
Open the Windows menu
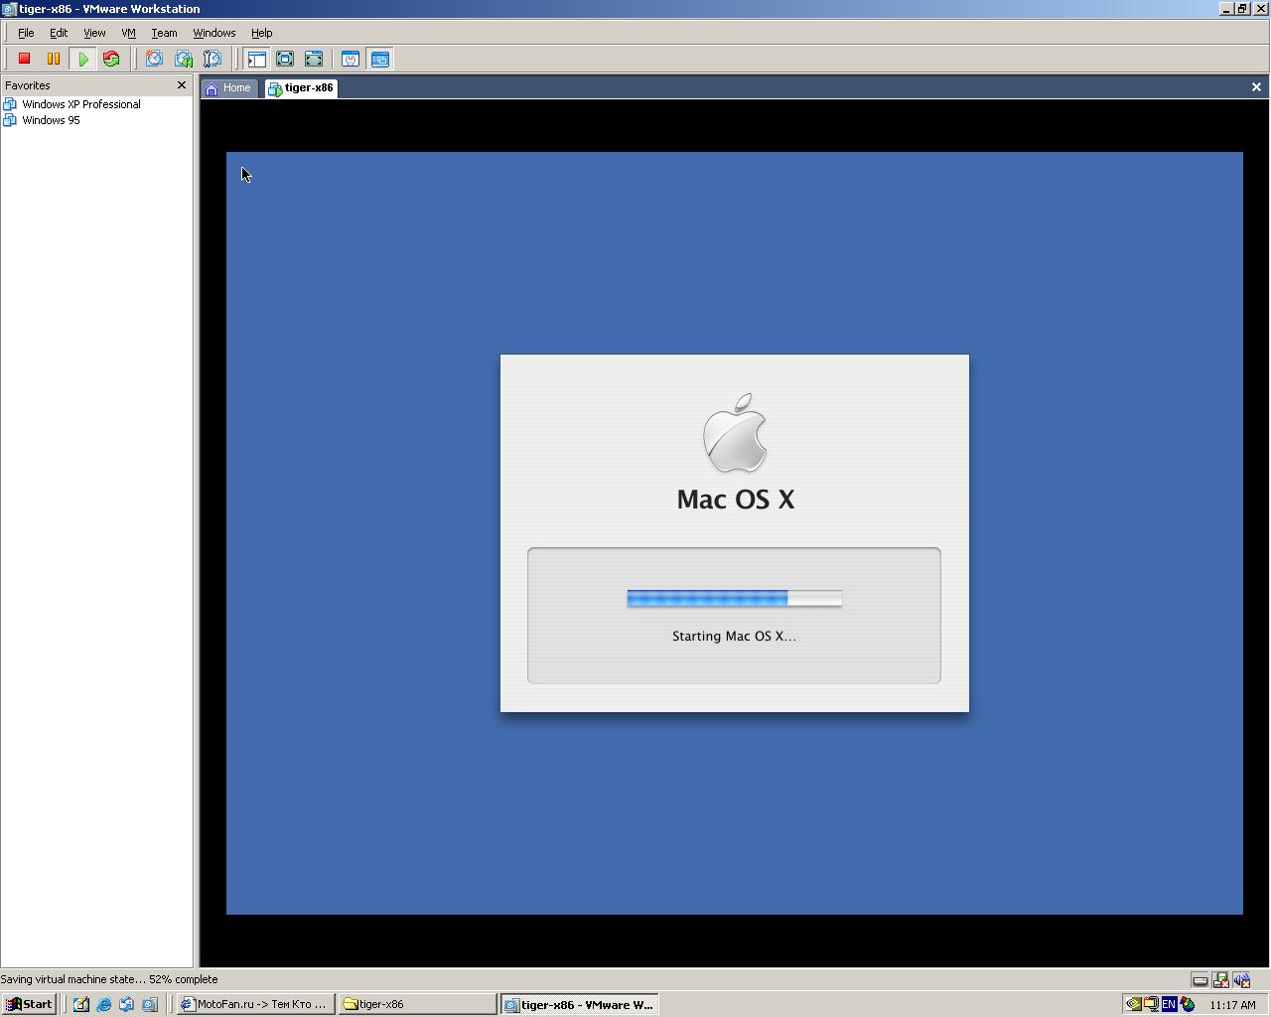214,33
